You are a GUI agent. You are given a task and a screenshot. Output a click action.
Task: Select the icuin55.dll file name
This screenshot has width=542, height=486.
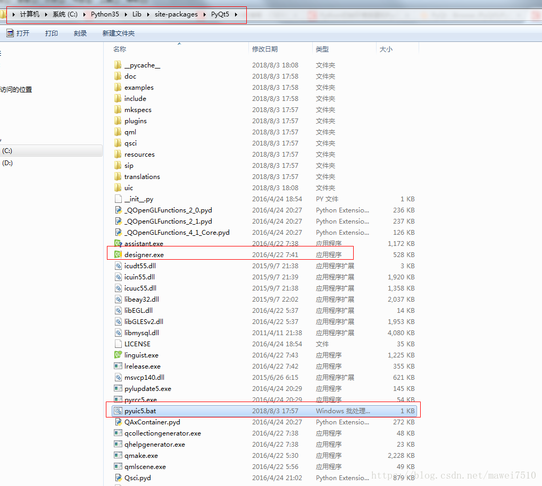[x=140, y=277]
